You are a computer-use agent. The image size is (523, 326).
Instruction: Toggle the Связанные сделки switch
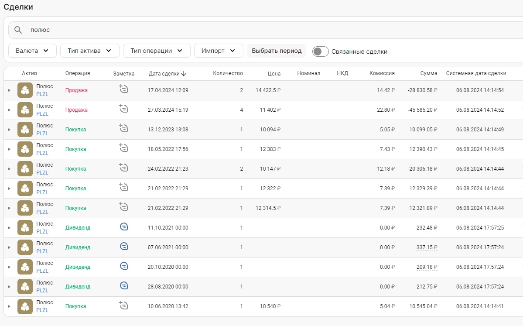tap(321, 51)
